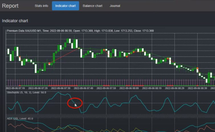
Task: Click the orange trade marker near 07:29
Action: pyautogui.click(x=49, y=63)
